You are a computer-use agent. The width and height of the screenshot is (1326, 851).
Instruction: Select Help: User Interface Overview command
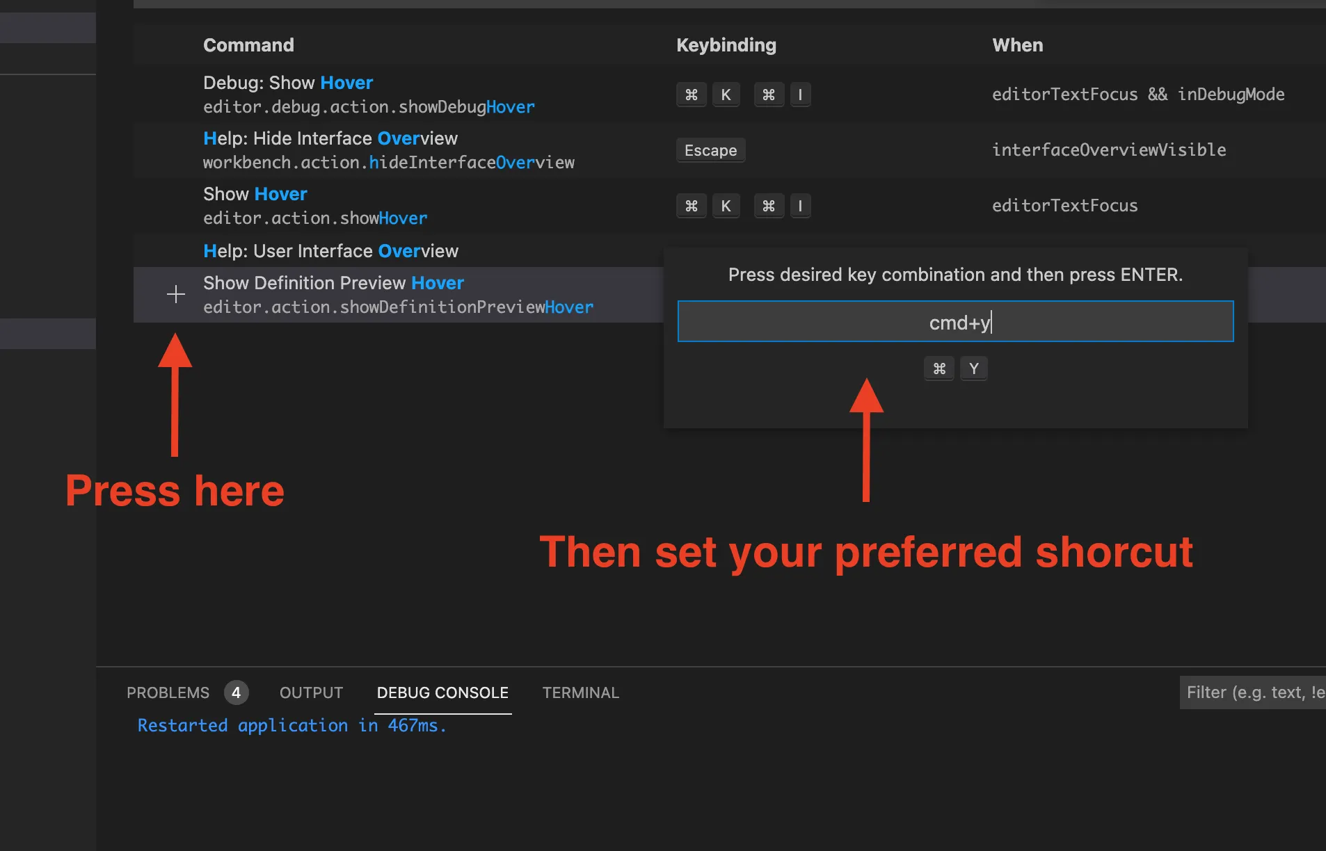(331, 251)
